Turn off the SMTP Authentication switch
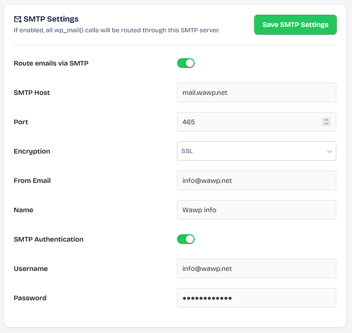The width and height of the screenshot is (352, 333). (x=186, y=239)
